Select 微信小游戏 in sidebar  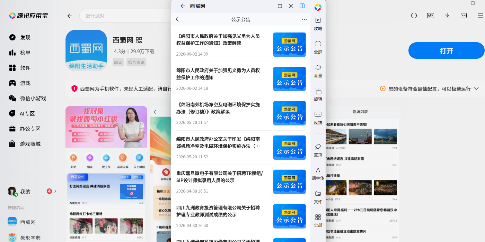tap(28, 98)
